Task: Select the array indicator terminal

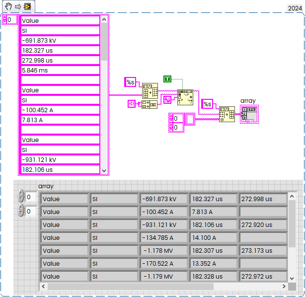Action: click(249, 114)
